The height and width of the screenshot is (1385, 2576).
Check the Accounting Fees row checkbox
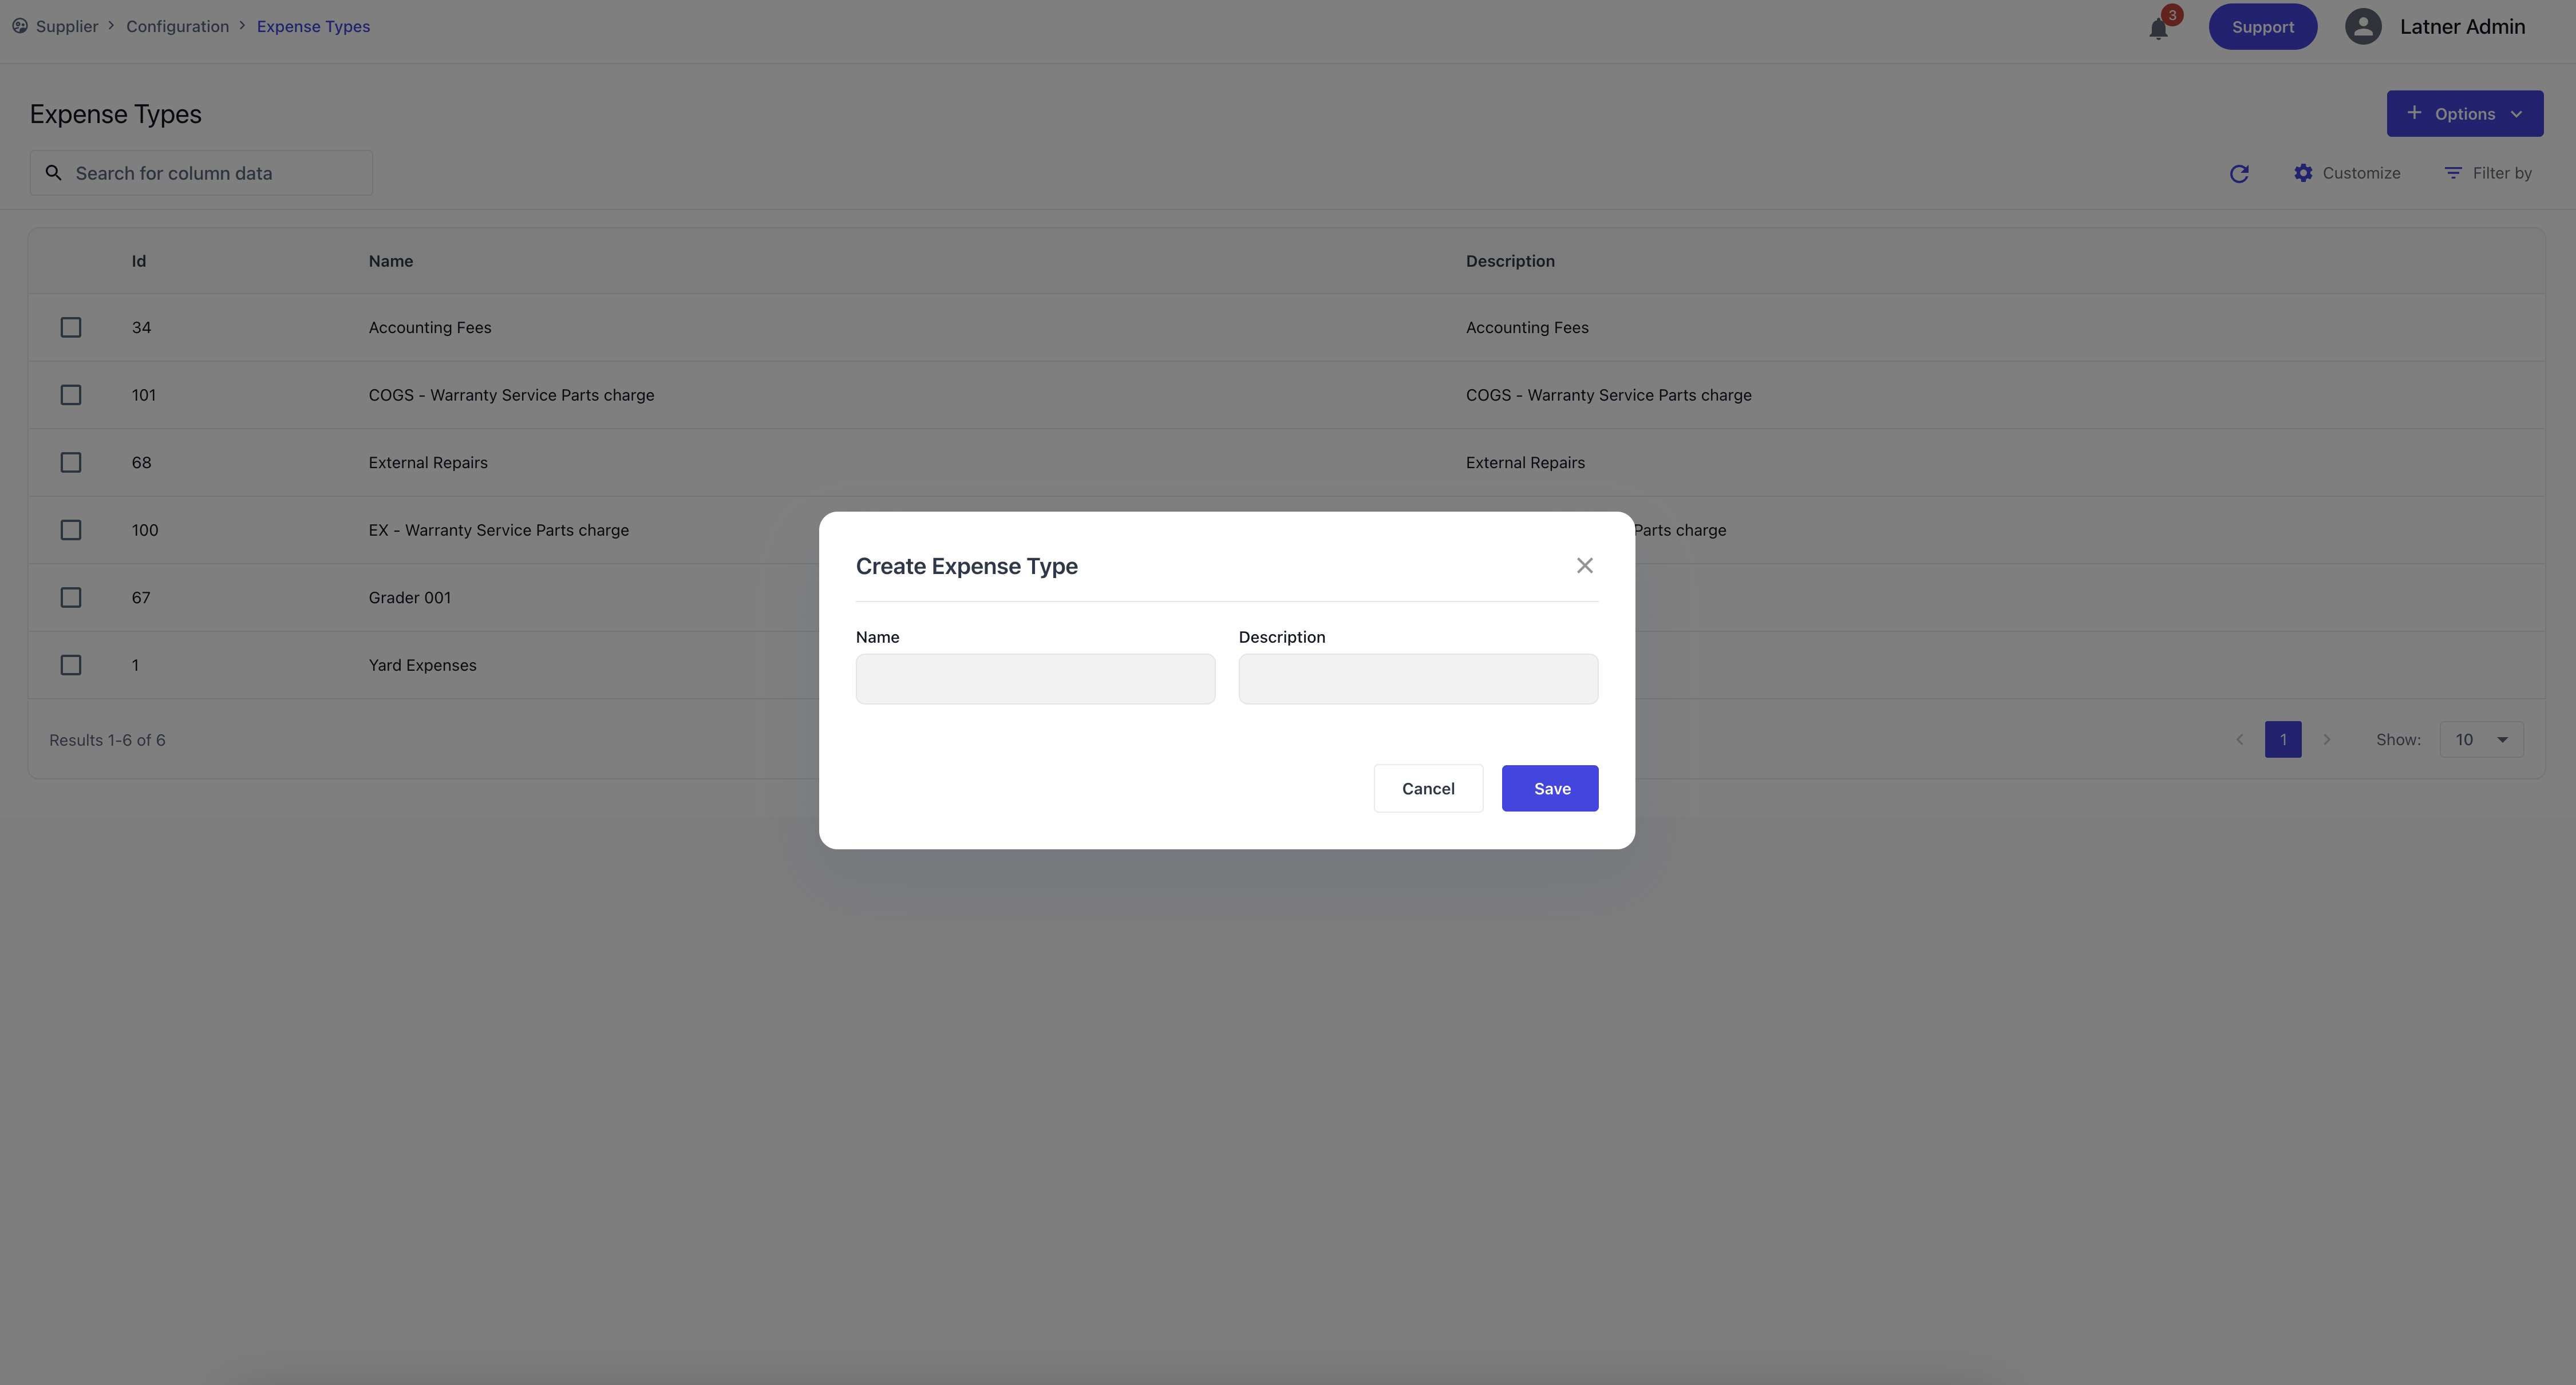[71, 328]
